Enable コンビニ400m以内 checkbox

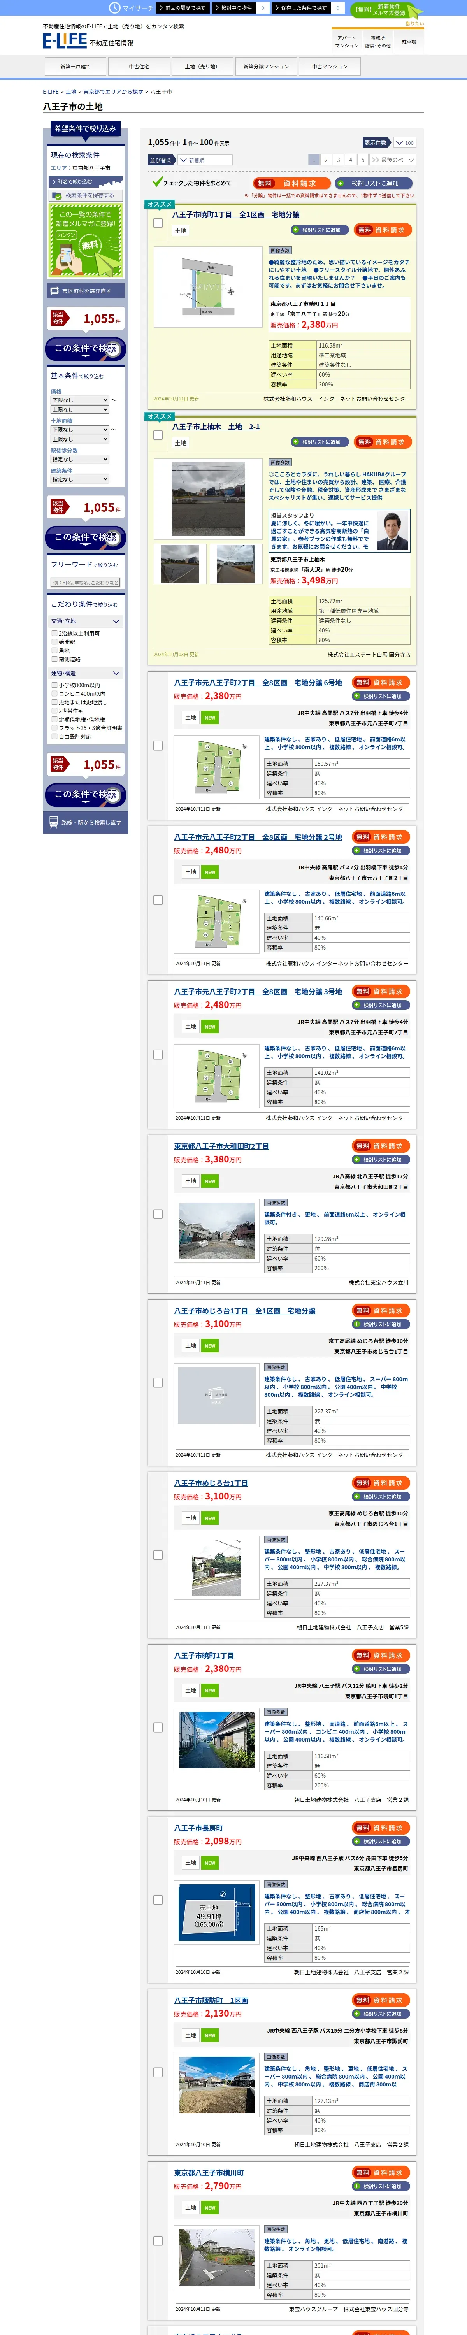[x=54, y=693]
